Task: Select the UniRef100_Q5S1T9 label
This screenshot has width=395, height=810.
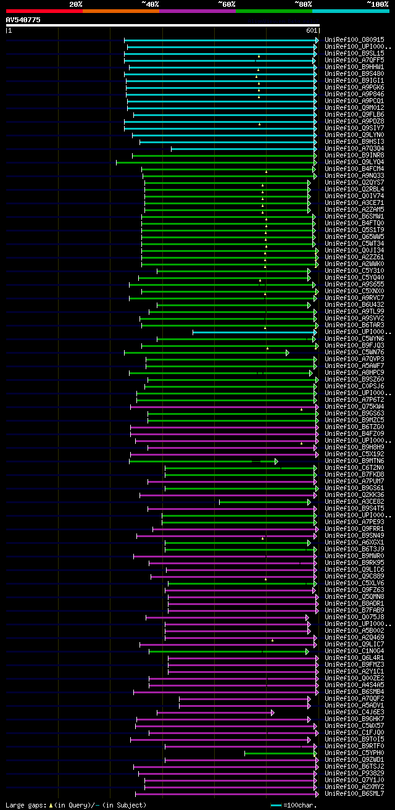Action: (x=354, y=230)
